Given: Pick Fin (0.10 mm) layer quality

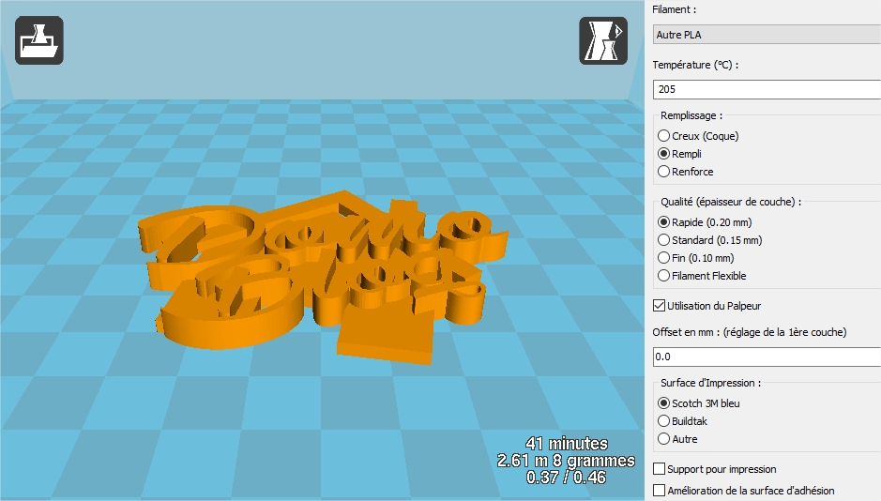Looking at the screenshot, I should click(x=664, y=258).
